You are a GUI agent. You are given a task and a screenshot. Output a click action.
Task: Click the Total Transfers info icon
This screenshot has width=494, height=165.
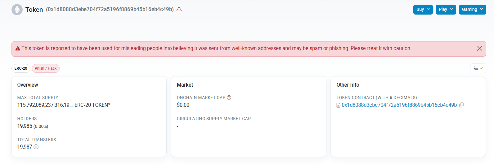point(36,147)
